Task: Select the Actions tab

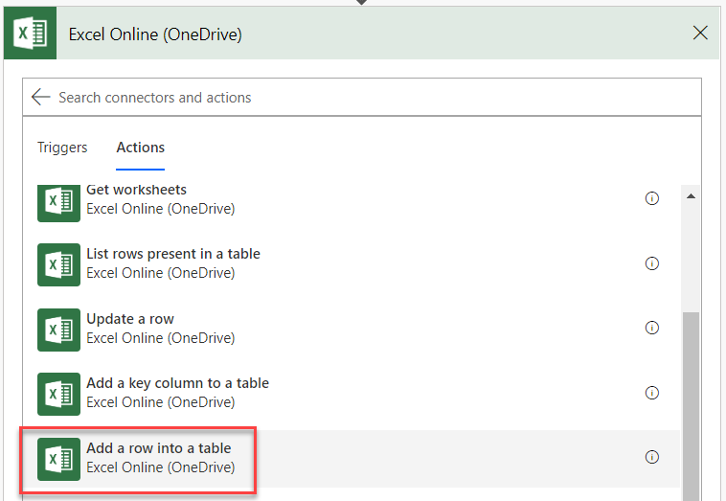Action: pos(141,148)
